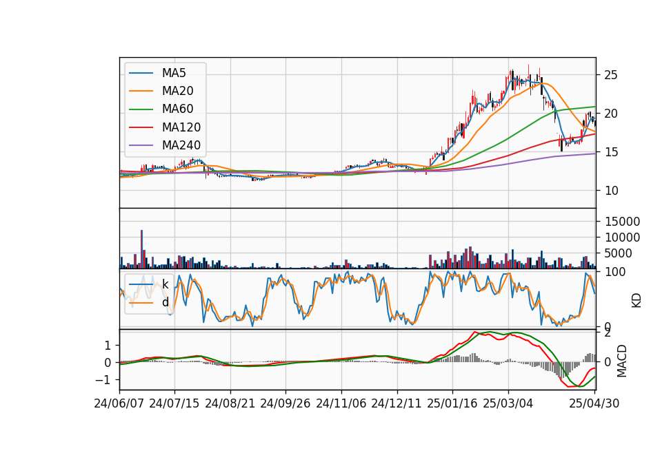Click the red MA120 legend line sample
The width and height of the screenshot is (662, 475).
pos(141,127)
